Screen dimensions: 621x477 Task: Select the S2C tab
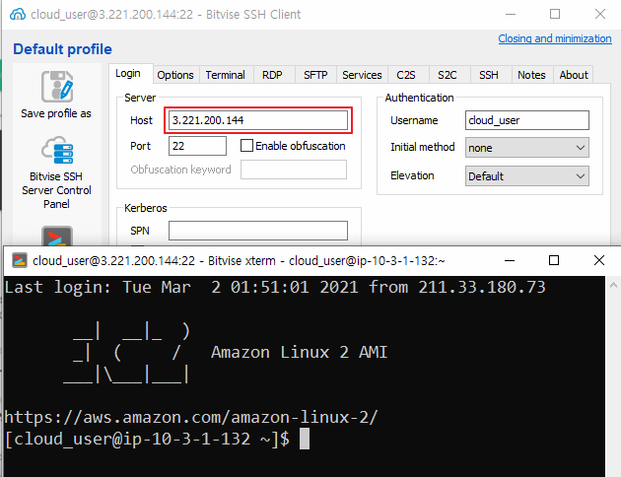click(x=448, y=75)
